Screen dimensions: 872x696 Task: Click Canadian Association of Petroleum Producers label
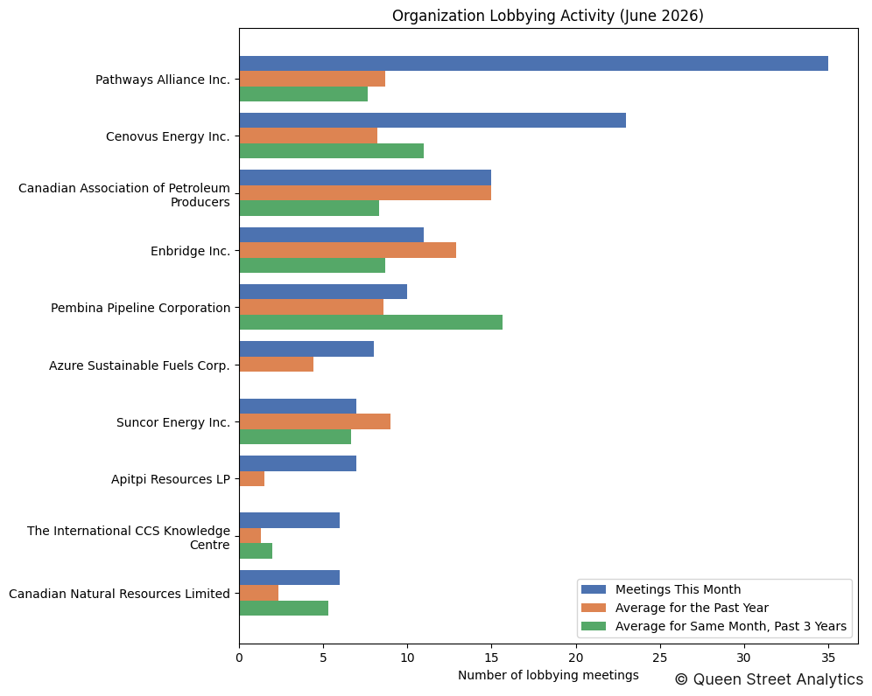[x=124, y=195]
